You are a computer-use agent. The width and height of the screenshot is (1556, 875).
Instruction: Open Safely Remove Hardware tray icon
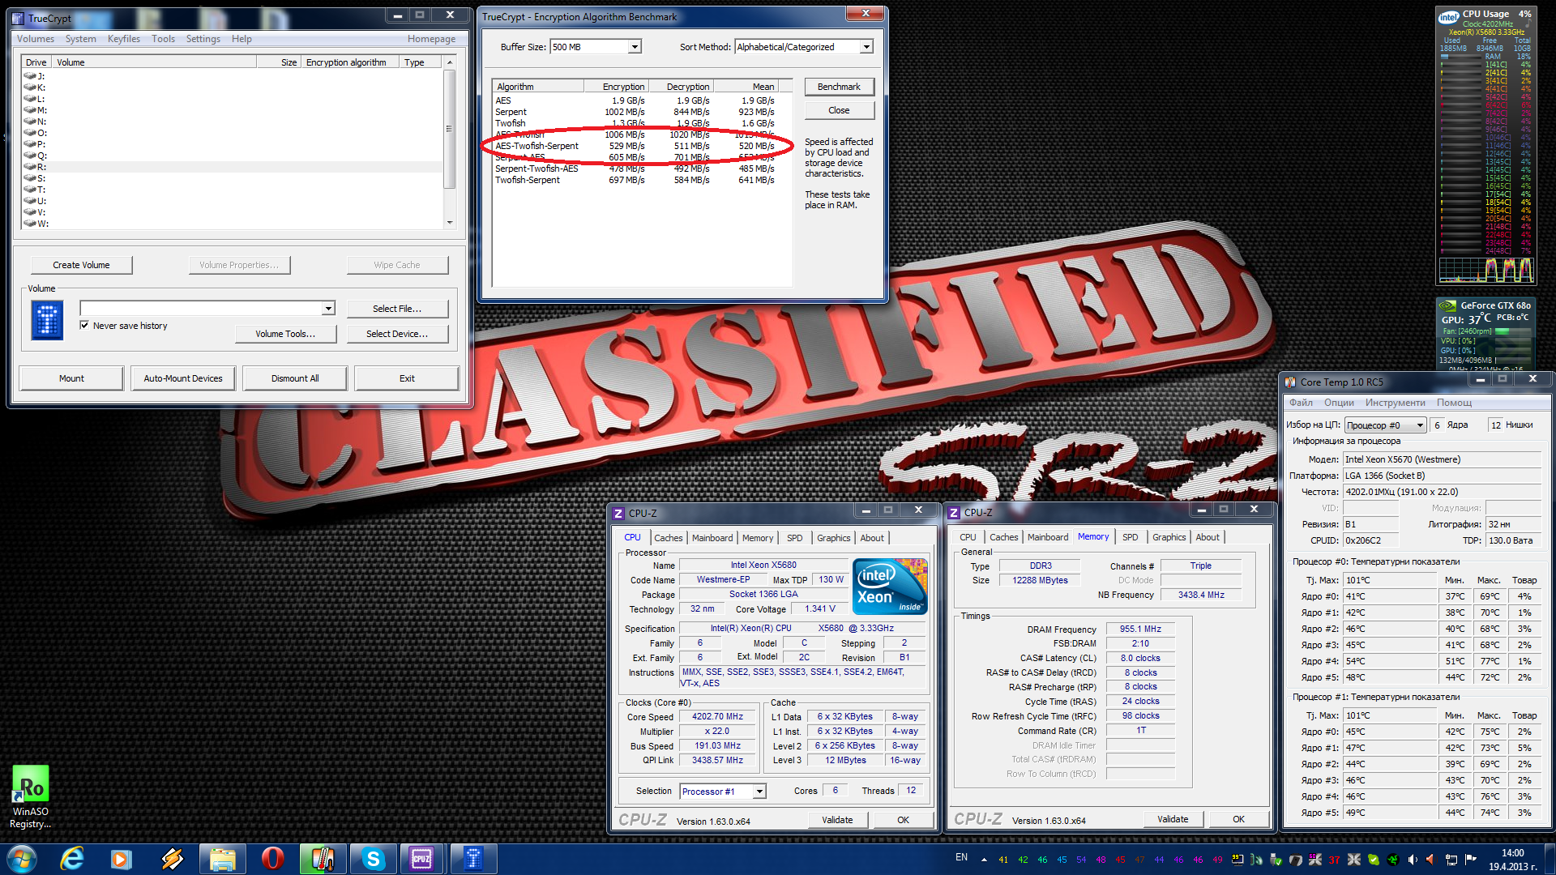pyautogui.click(x=1276, y=860)
